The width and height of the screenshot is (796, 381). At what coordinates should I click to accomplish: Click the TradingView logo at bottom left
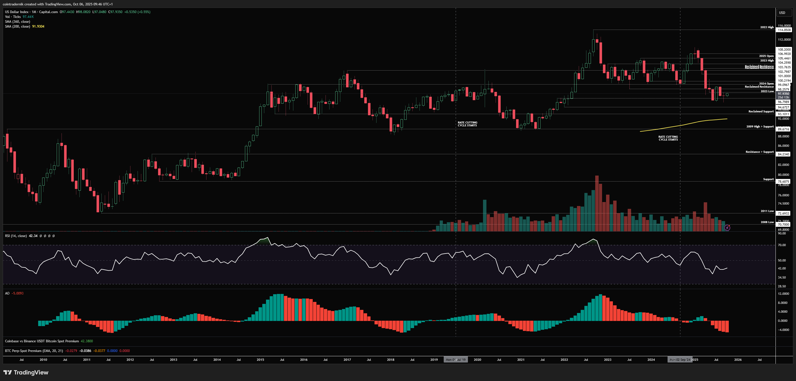[x=26, y=372]
